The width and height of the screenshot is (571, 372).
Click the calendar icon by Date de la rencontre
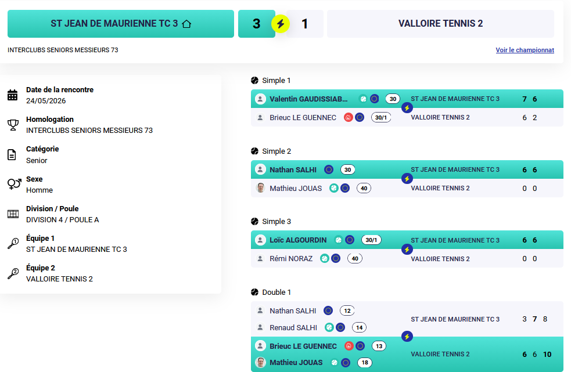(13, 95)
